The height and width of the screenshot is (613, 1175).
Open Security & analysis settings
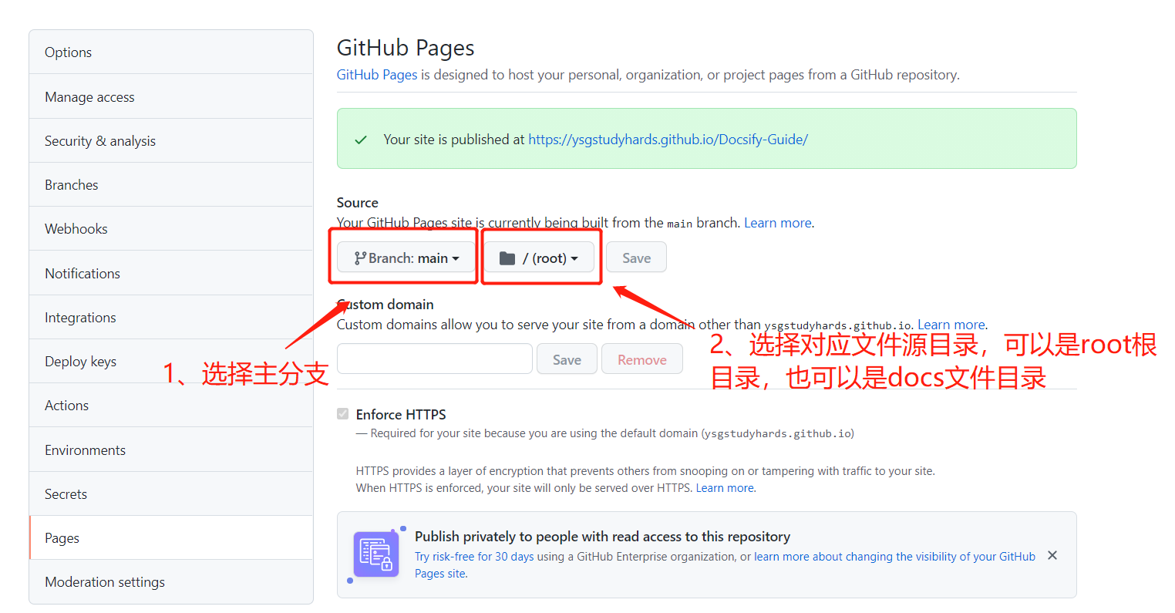click(171, 140)
